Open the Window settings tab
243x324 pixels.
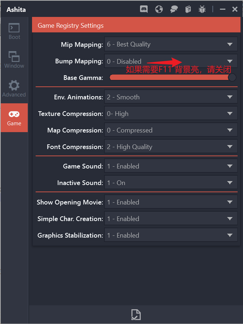point(14,60)
